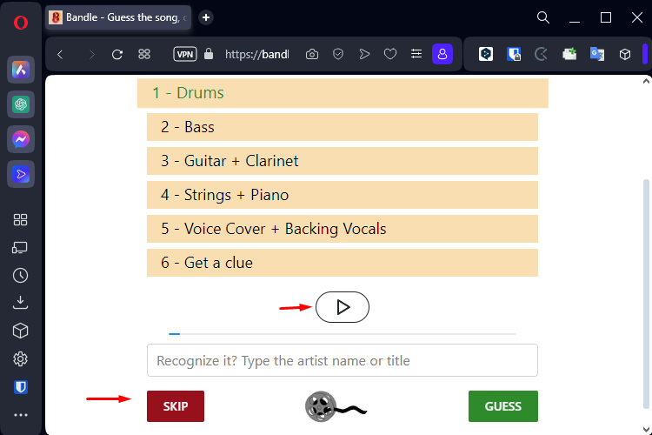This screenshot has width=652, height=435.
Task: Open Easy Setup sliders icon
Action: point(416,54)
